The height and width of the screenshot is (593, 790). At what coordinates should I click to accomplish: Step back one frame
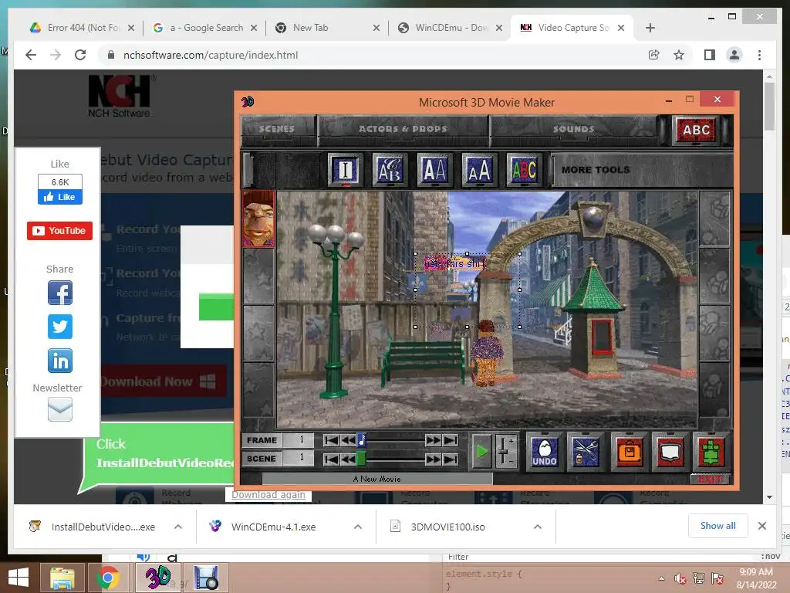348,440
